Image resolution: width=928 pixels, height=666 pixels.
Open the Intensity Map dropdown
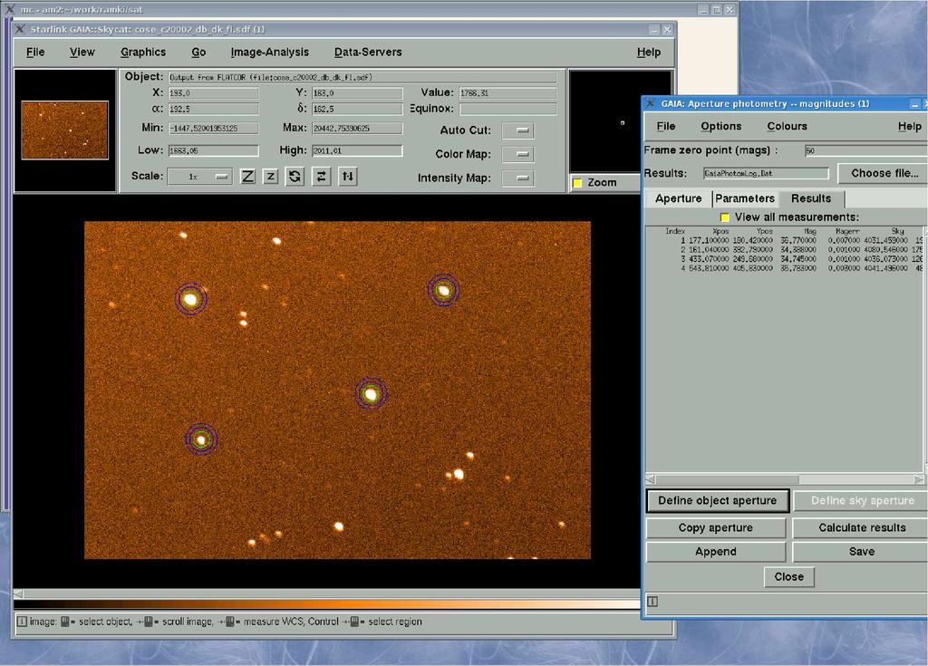pyautogui.click(x=517, y=179)
